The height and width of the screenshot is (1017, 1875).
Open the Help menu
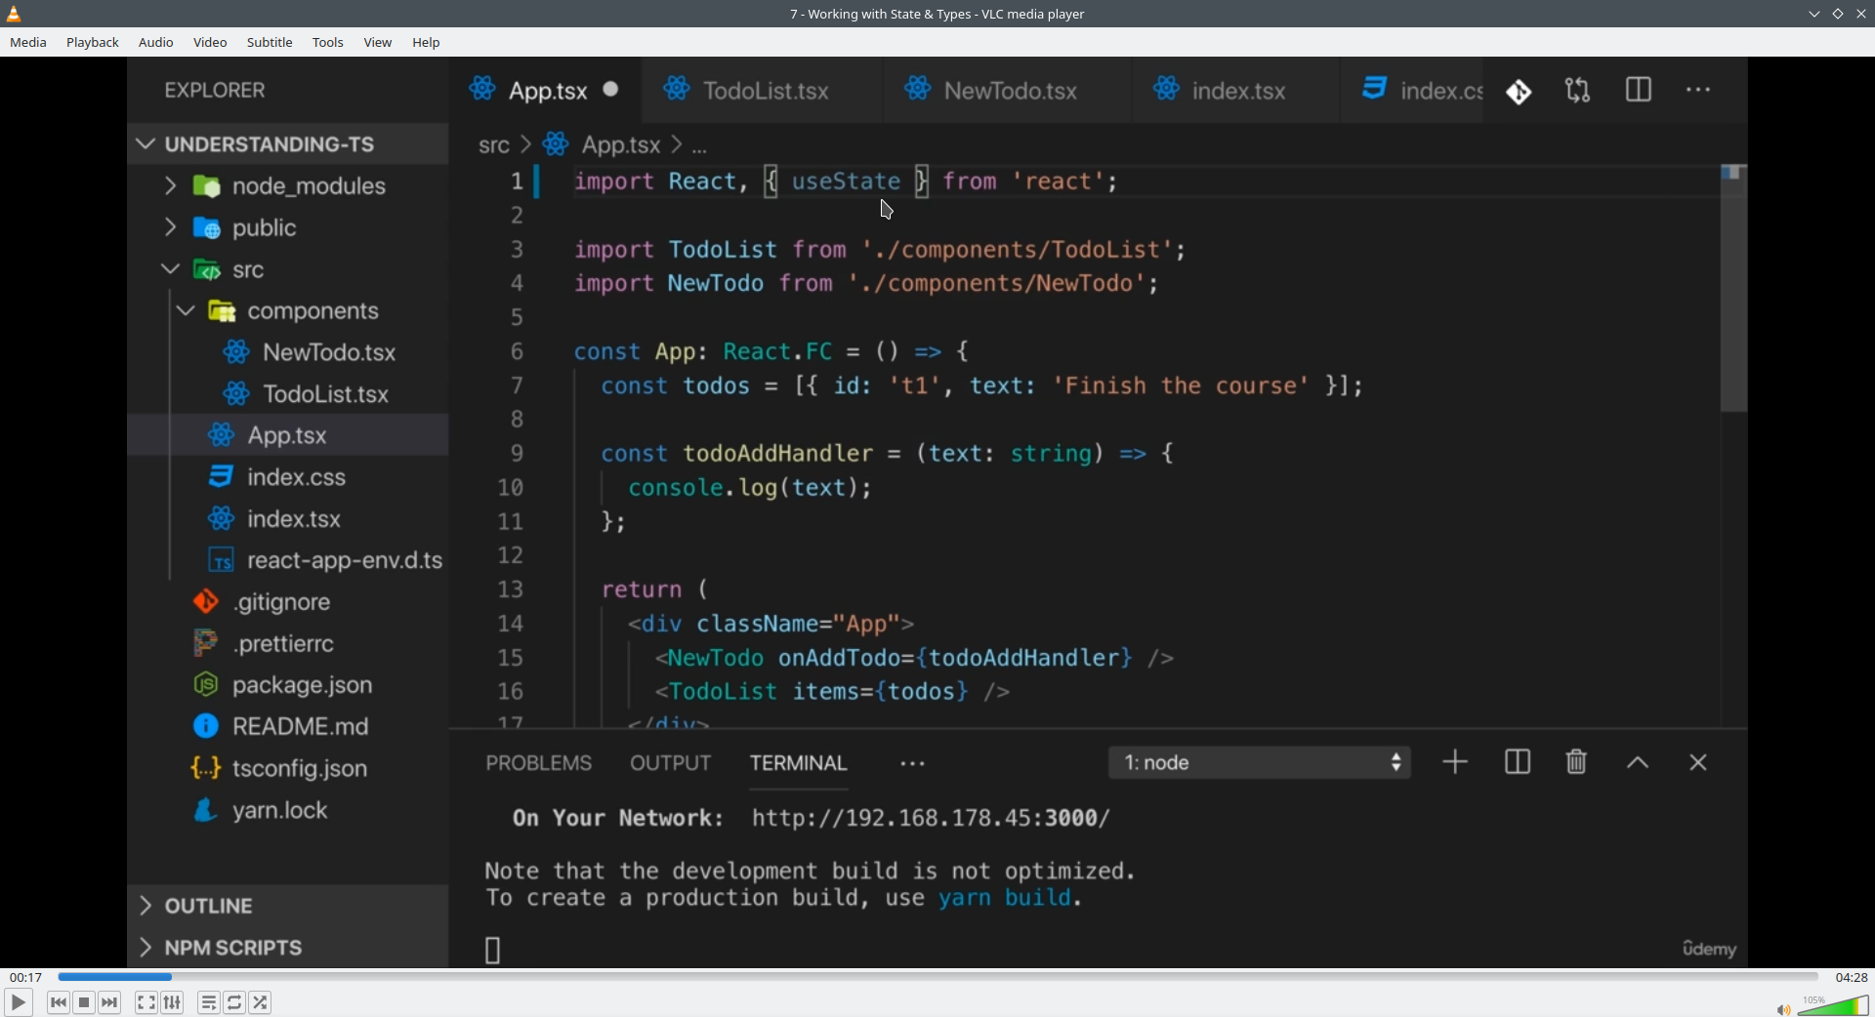coord(426,43)
